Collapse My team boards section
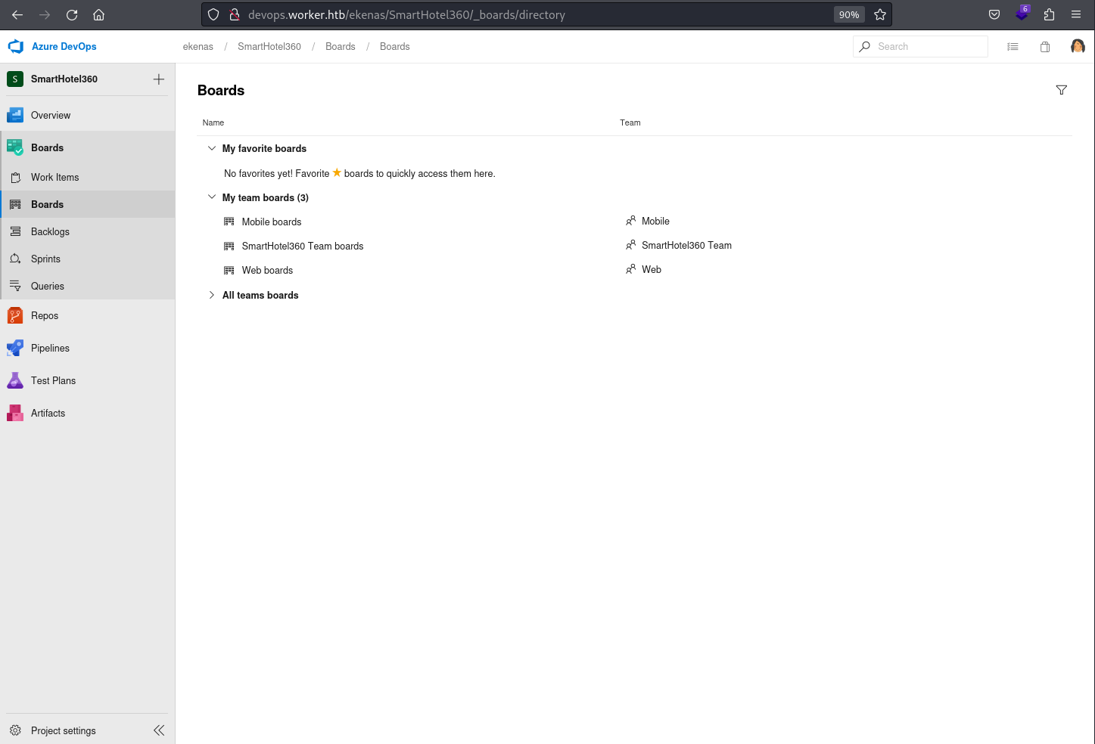 coord(212,197)
